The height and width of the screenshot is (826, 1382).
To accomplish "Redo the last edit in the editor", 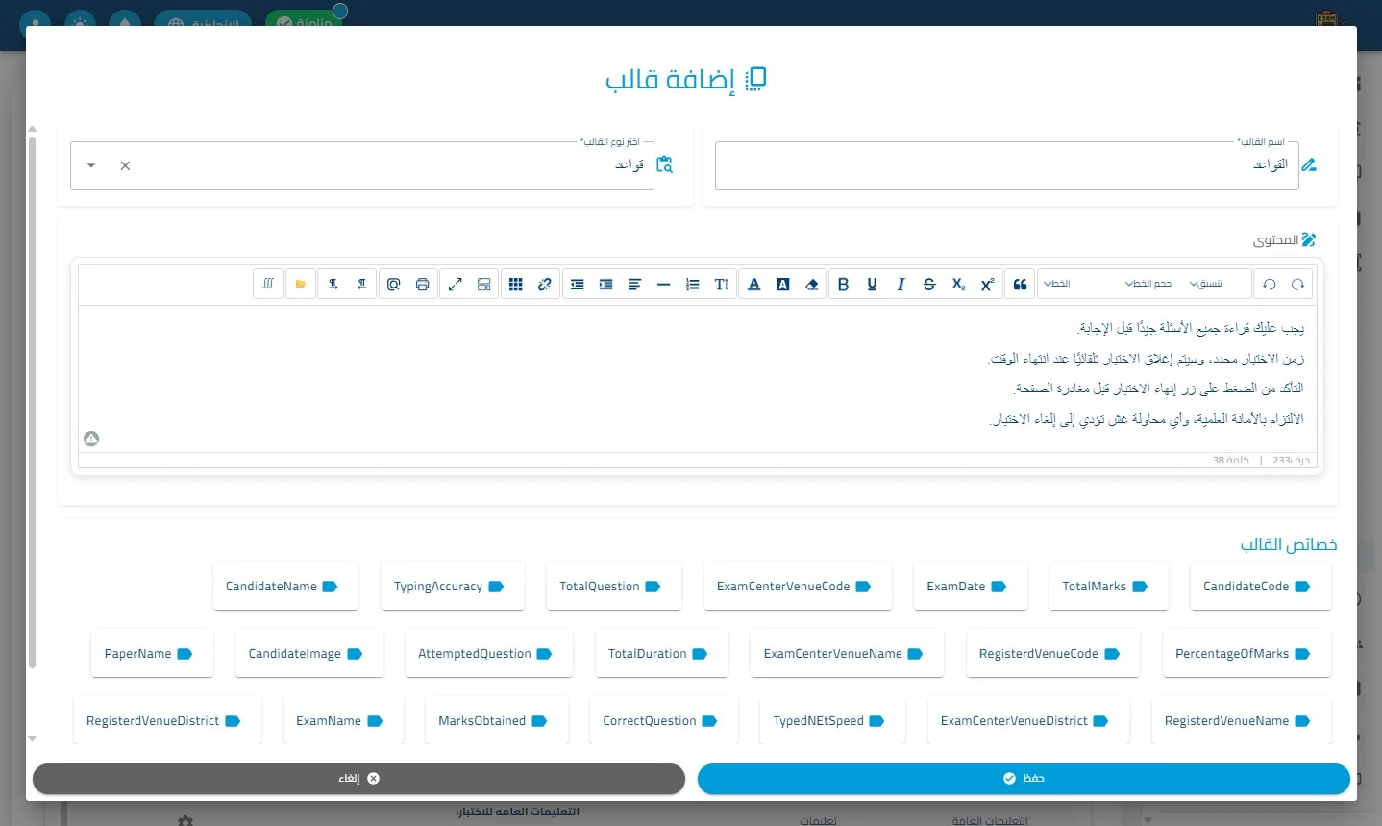I will (x=1297, y=285).
